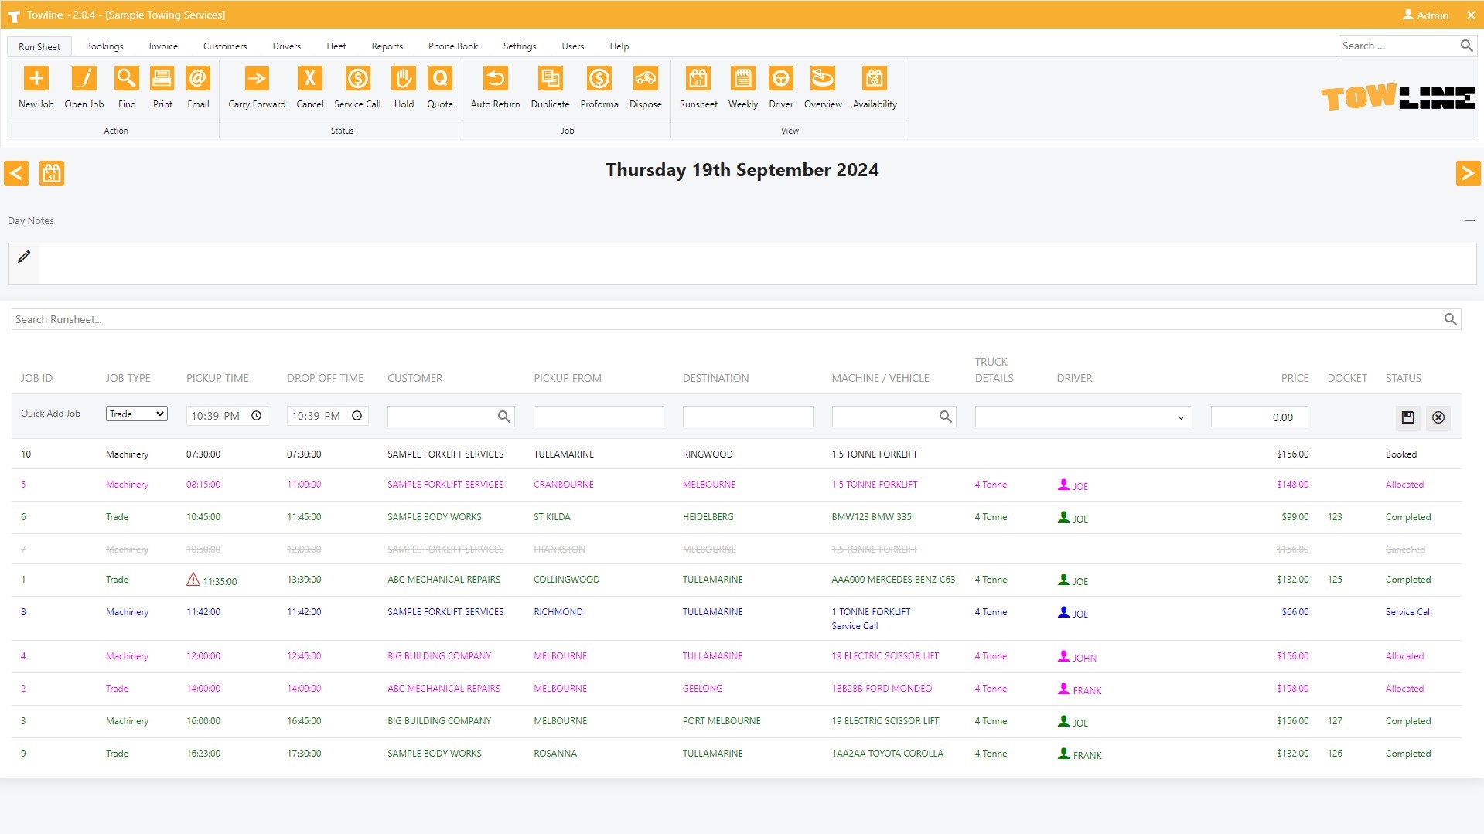Click the Search Runsheet field
The width and height of the screenshot is (1484, 834).
pyautogui.click(x=727, y=319)
